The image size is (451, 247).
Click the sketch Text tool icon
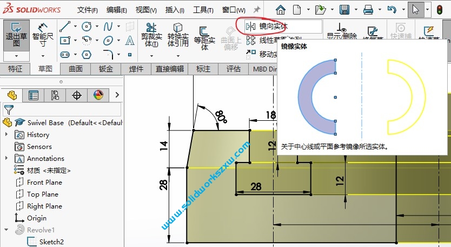pos(130,41)
